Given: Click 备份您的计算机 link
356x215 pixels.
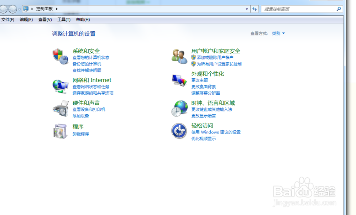Looking at the screenshot, I should pos(87,64).
